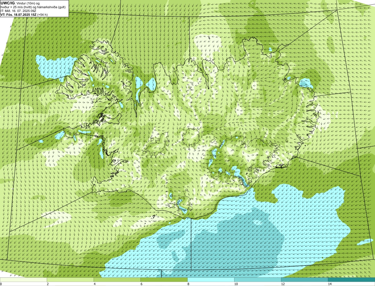The width and height of the screenshot is (375, 286).
Task: Click the '12' label on the colour scale
Action: coord(283,284)
